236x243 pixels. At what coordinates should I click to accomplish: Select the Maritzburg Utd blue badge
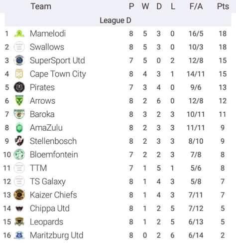coord(19,235)
